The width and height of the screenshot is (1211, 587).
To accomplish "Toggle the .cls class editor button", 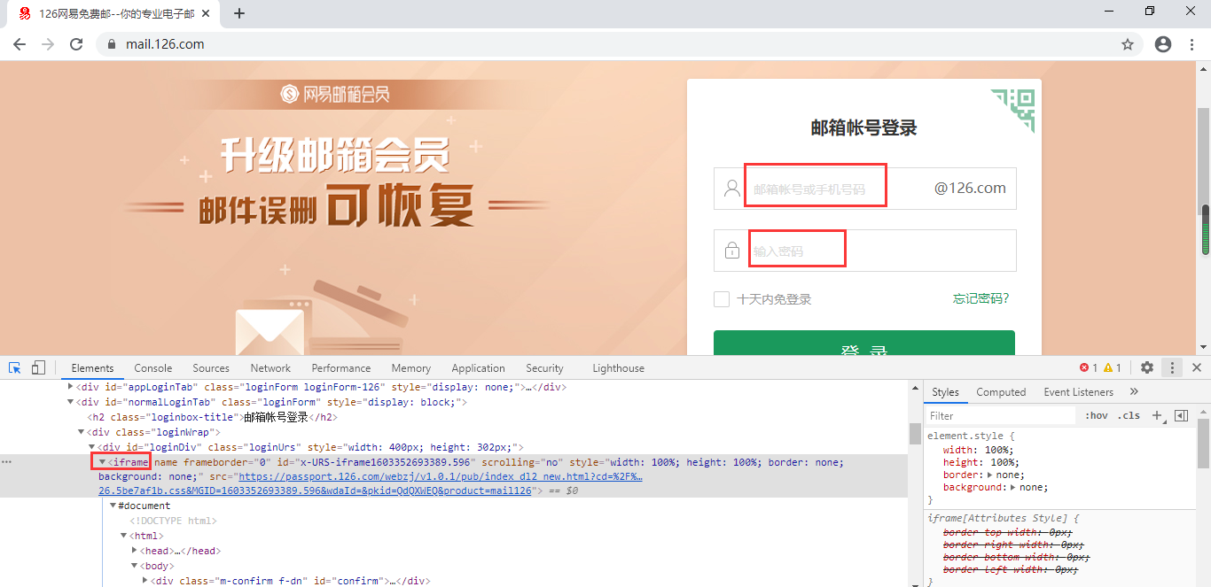I will [1129, 415].
